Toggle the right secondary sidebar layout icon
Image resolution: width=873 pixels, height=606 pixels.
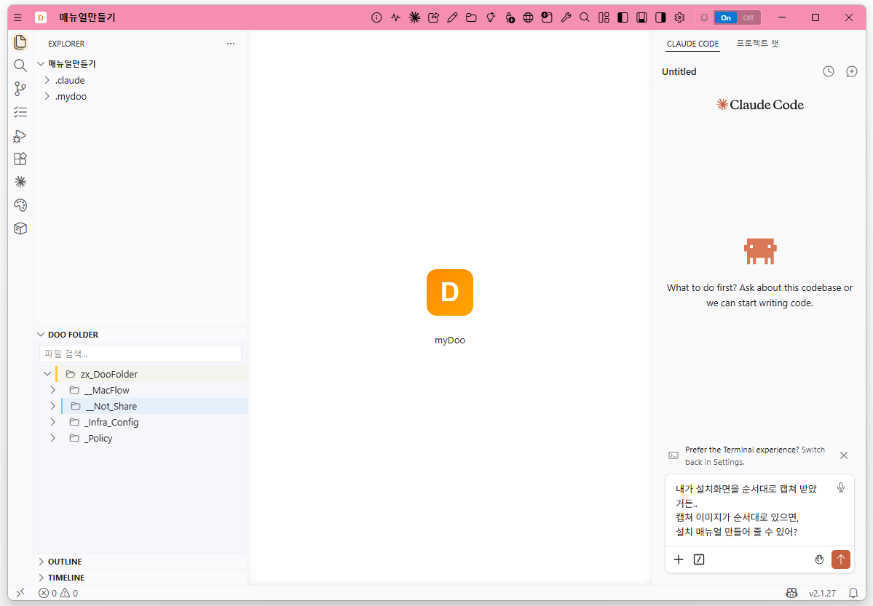coord(661,17)
